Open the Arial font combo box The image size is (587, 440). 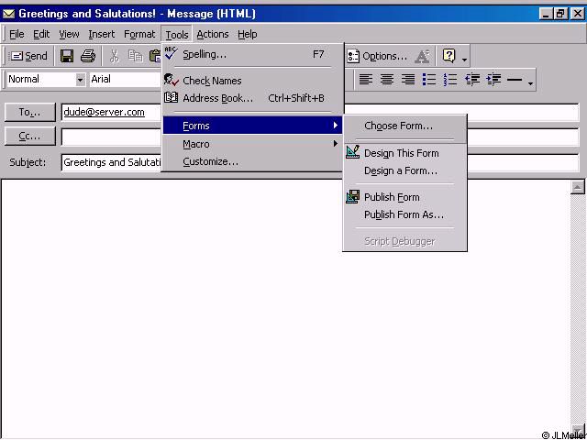[x=124, y=80]
